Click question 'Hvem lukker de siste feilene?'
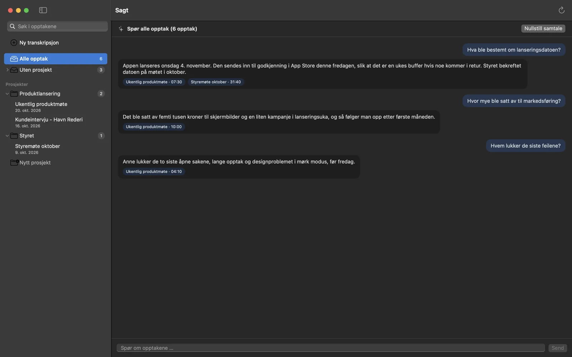This screenshot has height=357, width=572. click(526, 146)
